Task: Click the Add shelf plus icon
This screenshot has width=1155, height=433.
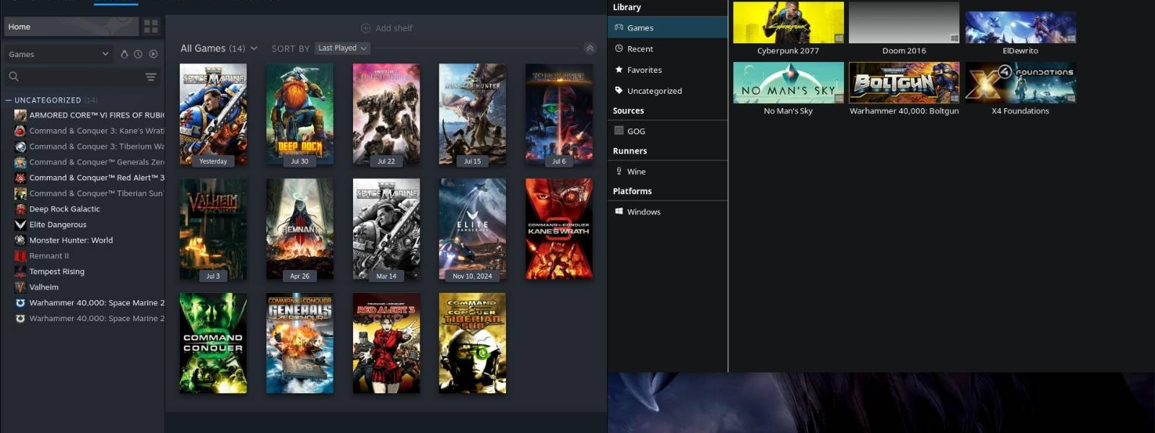Action: [x=365, y=28]
